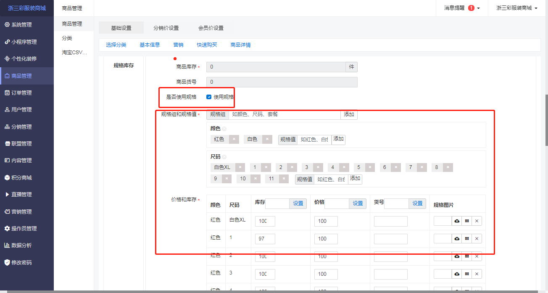Open image library for 红色 1 row
Screen dimensions: 548x293
(466, 239)
